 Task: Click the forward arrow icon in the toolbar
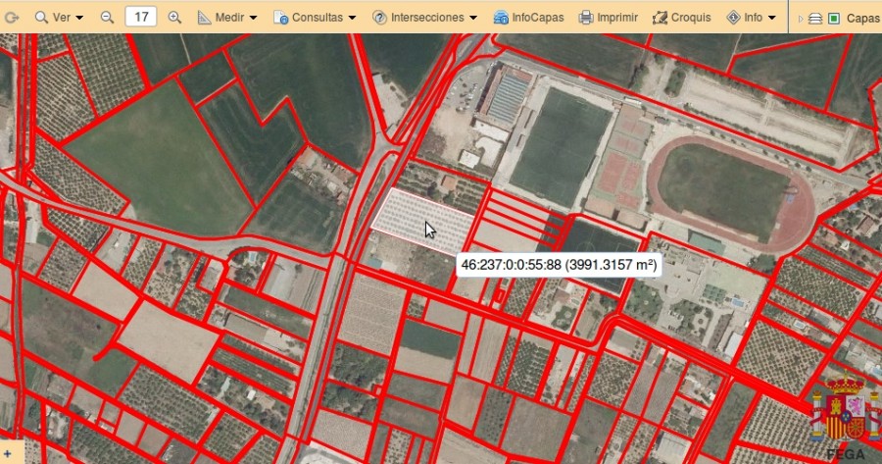12,18
